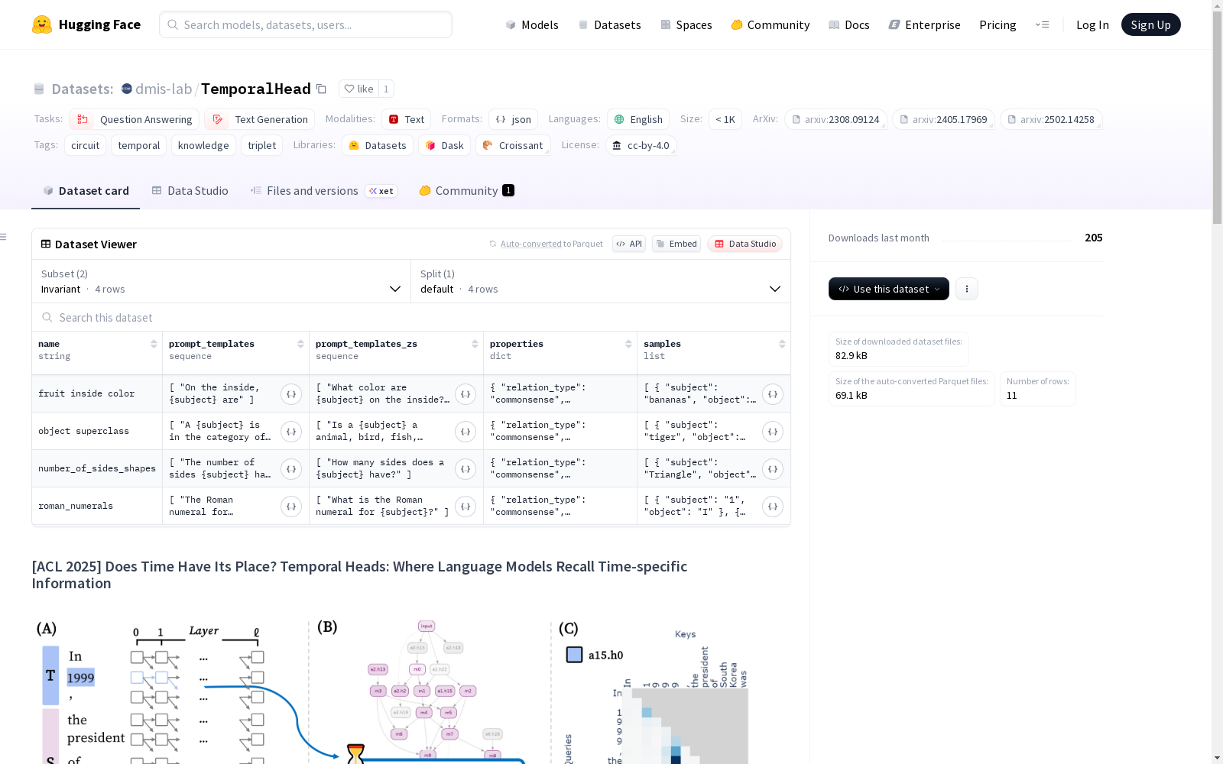Viewport: 1223px width, 764px height.
Task: Open Spaces in the top navigation
Action: pyautogui.click(x=686, y=24)
